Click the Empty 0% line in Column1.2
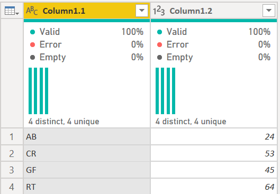 click(214, 57)
